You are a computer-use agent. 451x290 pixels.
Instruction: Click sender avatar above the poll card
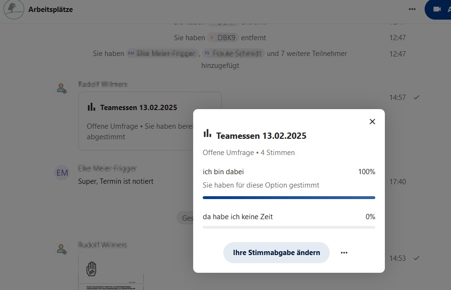point(62,89)
